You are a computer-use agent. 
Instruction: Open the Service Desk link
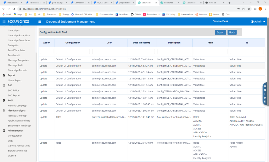pyautogui.click(x=221, y=21)
